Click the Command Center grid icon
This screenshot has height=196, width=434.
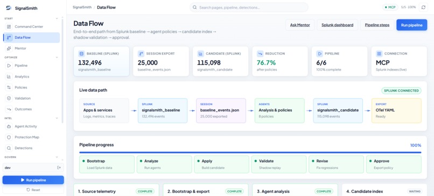pyautogui.click(x=9, y=26)
